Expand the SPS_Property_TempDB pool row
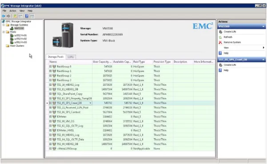Screen dimensions: 267x164 50,98
